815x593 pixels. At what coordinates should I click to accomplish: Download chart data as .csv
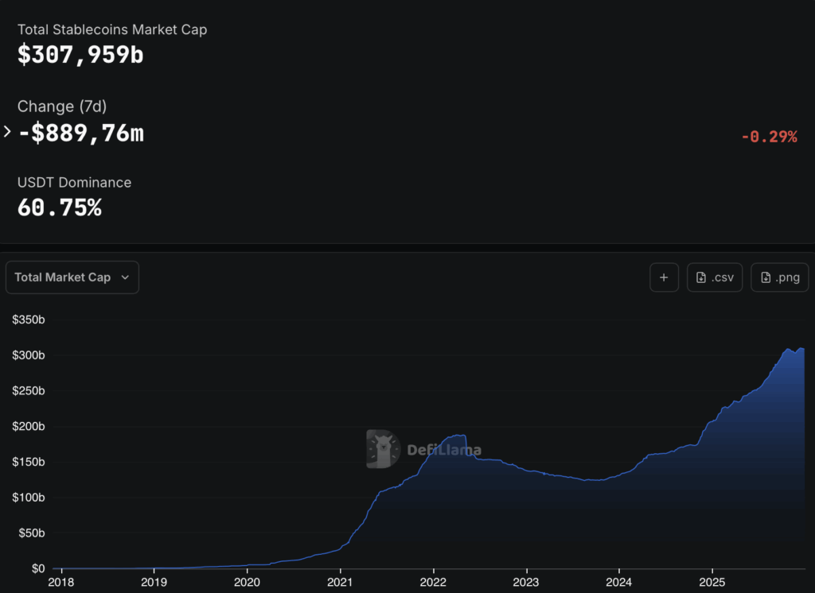[x=714, y=277]
